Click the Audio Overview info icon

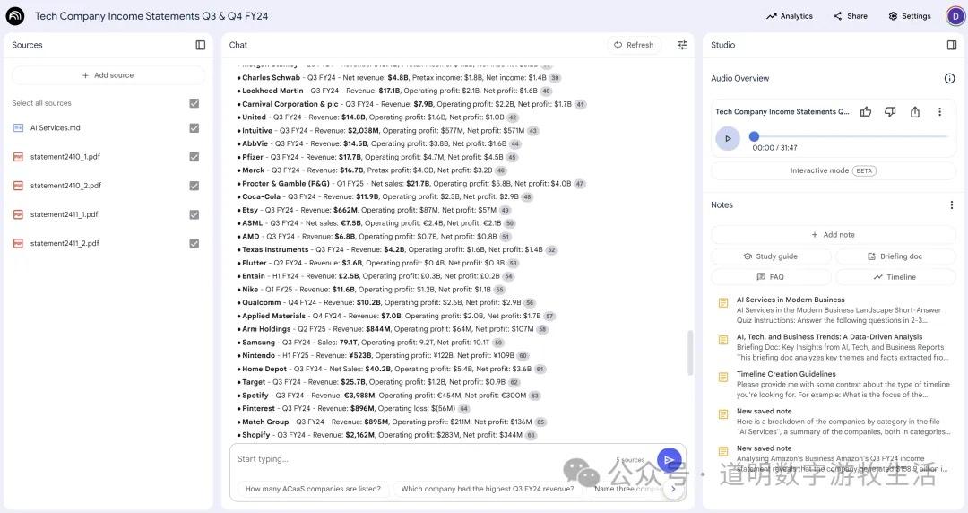point(949,79)
